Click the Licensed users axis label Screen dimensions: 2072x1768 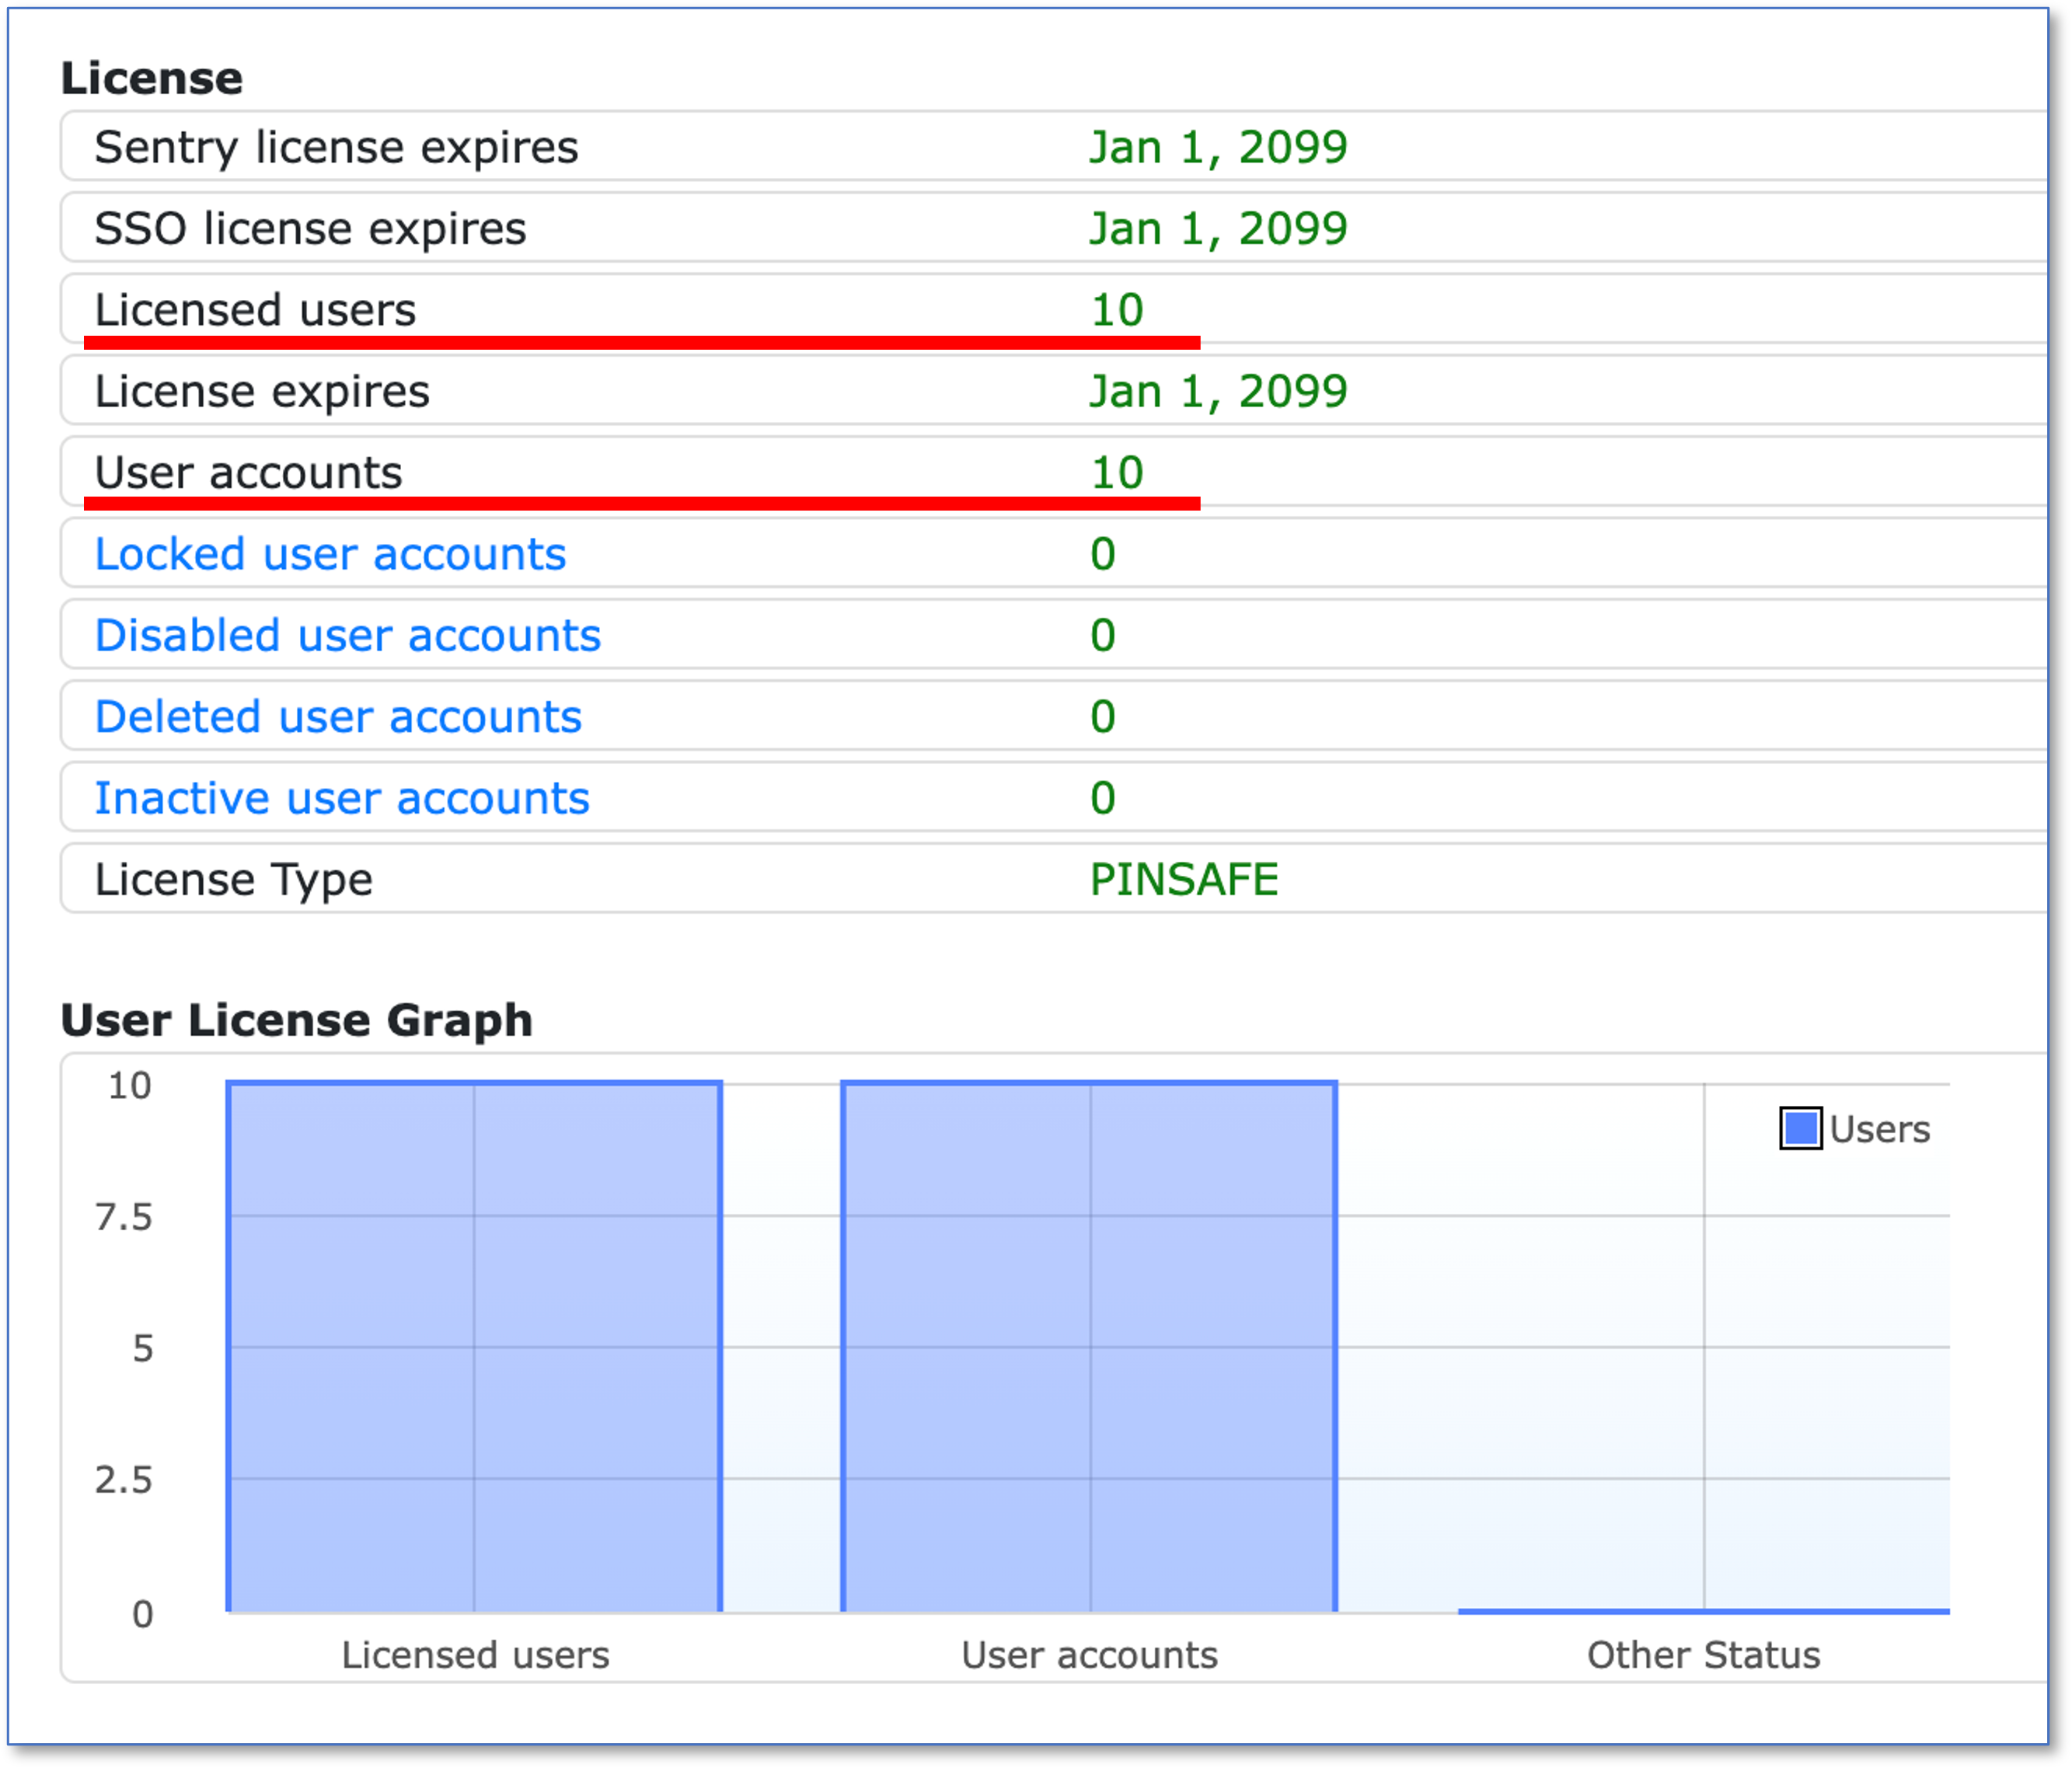click(x=475, y=1655)
